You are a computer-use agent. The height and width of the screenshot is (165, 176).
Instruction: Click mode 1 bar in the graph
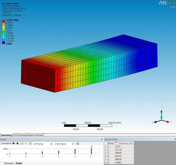(x=10, y=153)
